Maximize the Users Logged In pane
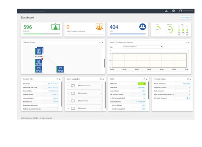Screen dimensions: 202x147 pos(101,79)
